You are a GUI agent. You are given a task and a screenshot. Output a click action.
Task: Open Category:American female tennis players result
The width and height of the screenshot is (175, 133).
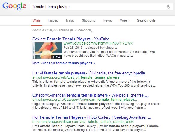pyautogui.click(x=90, y=95)
